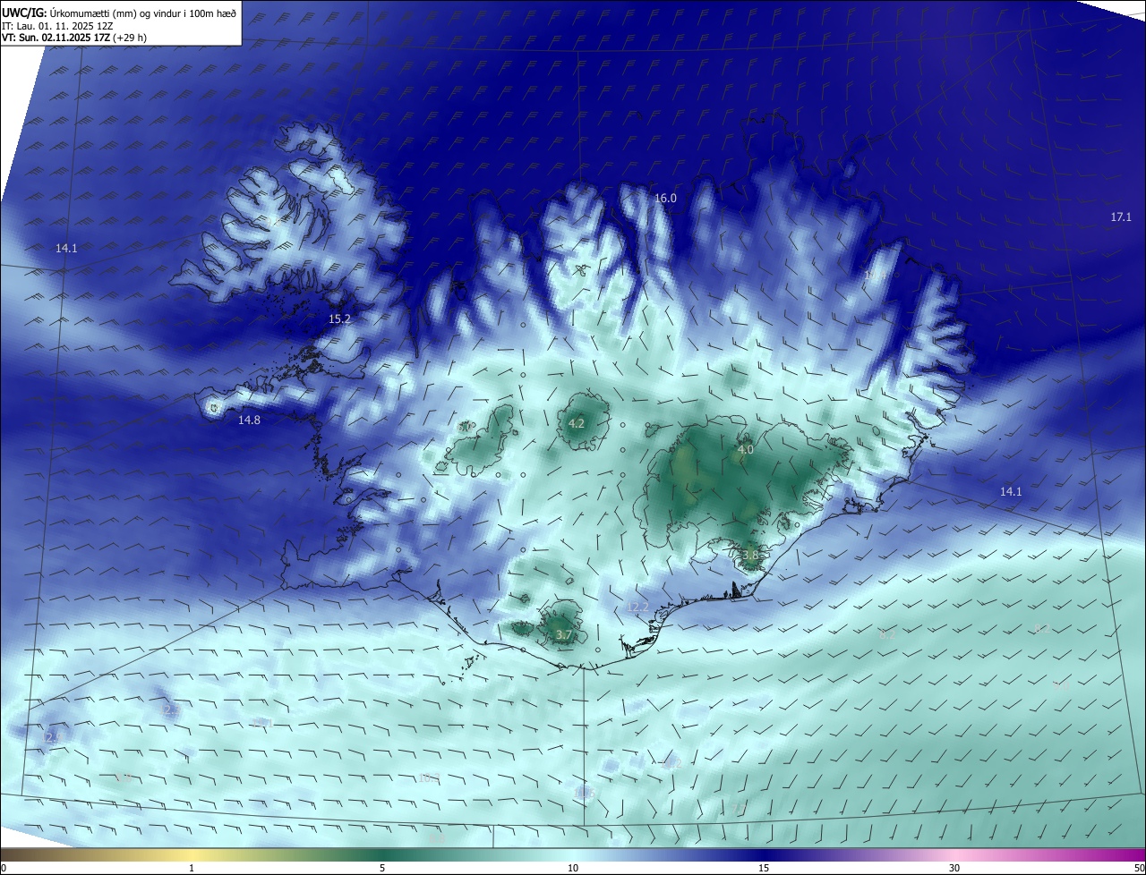The image size is (1146, 875).
Task: Click the colorbar tick label 30
Action: point(954,869)
